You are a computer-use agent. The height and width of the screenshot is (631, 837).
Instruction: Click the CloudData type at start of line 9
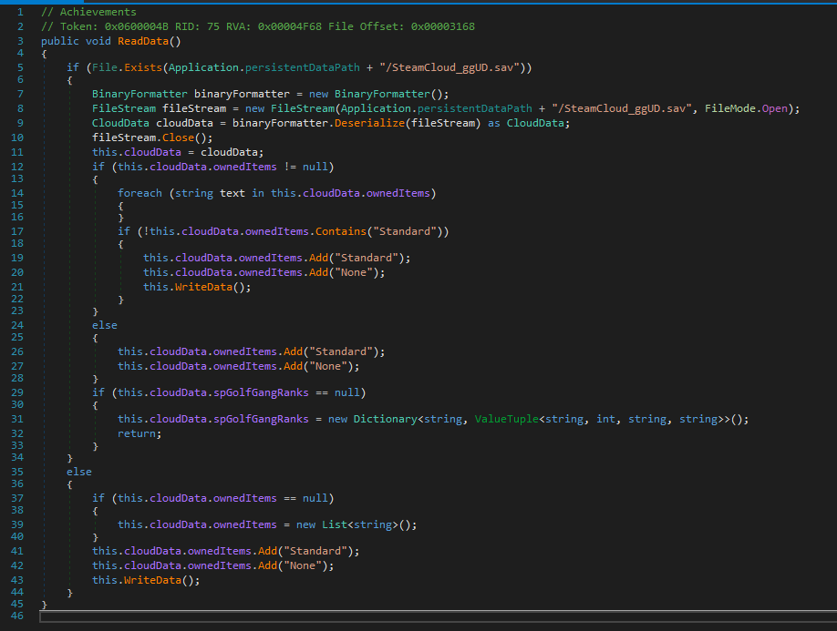point(120,123)
